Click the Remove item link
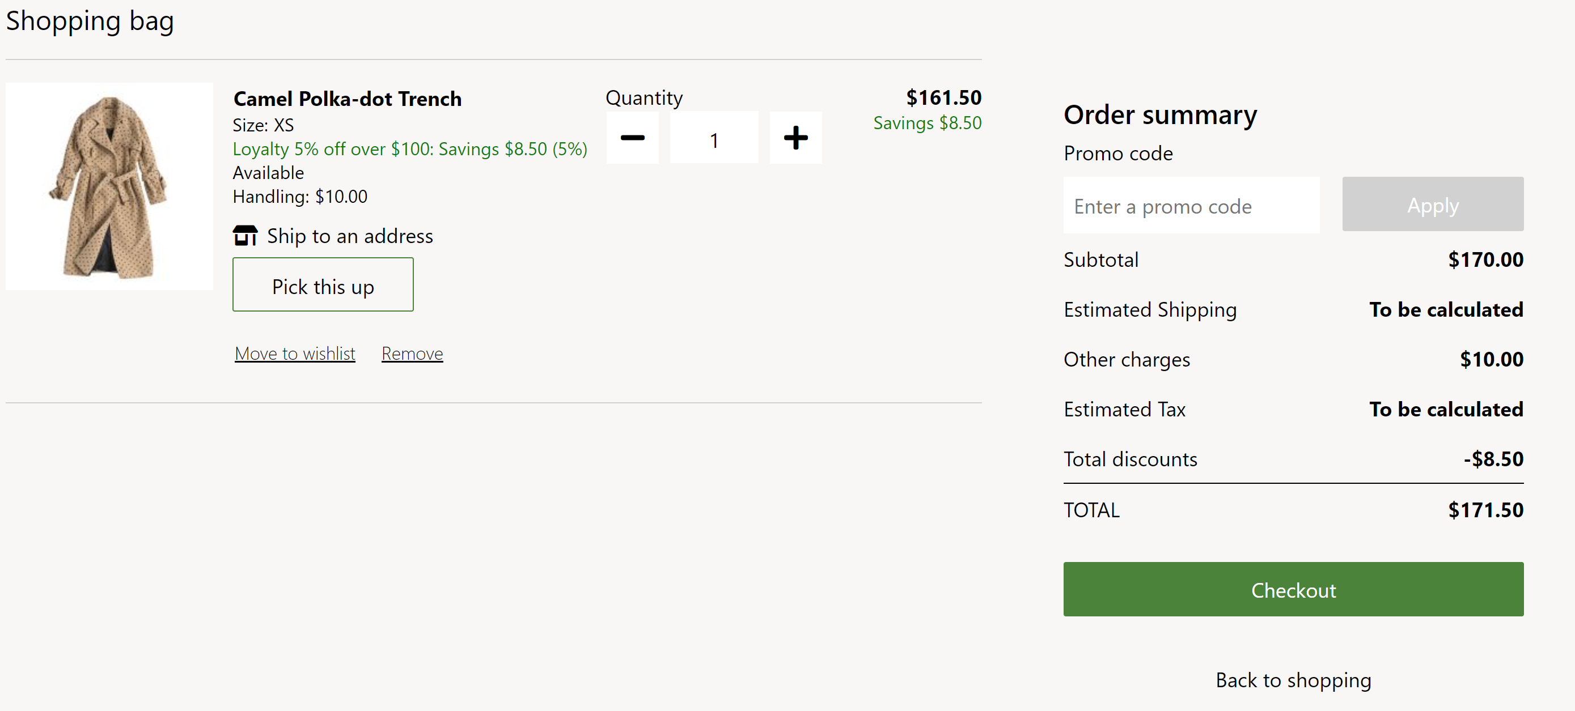The height and width of the screenshot is (711, 1575). [412, 352]
